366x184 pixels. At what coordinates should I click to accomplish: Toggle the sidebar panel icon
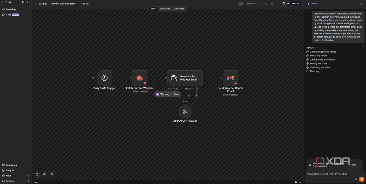(28, 2)
